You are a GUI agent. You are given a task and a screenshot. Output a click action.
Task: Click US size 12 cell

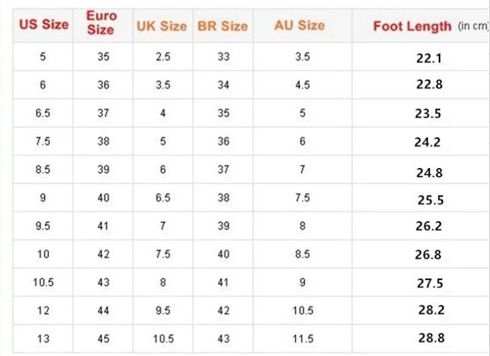tap(44, 311)
